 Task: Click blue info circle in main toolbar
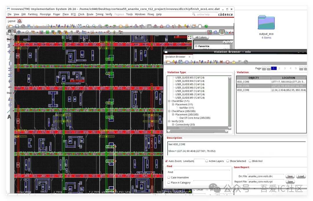[168, 26]
